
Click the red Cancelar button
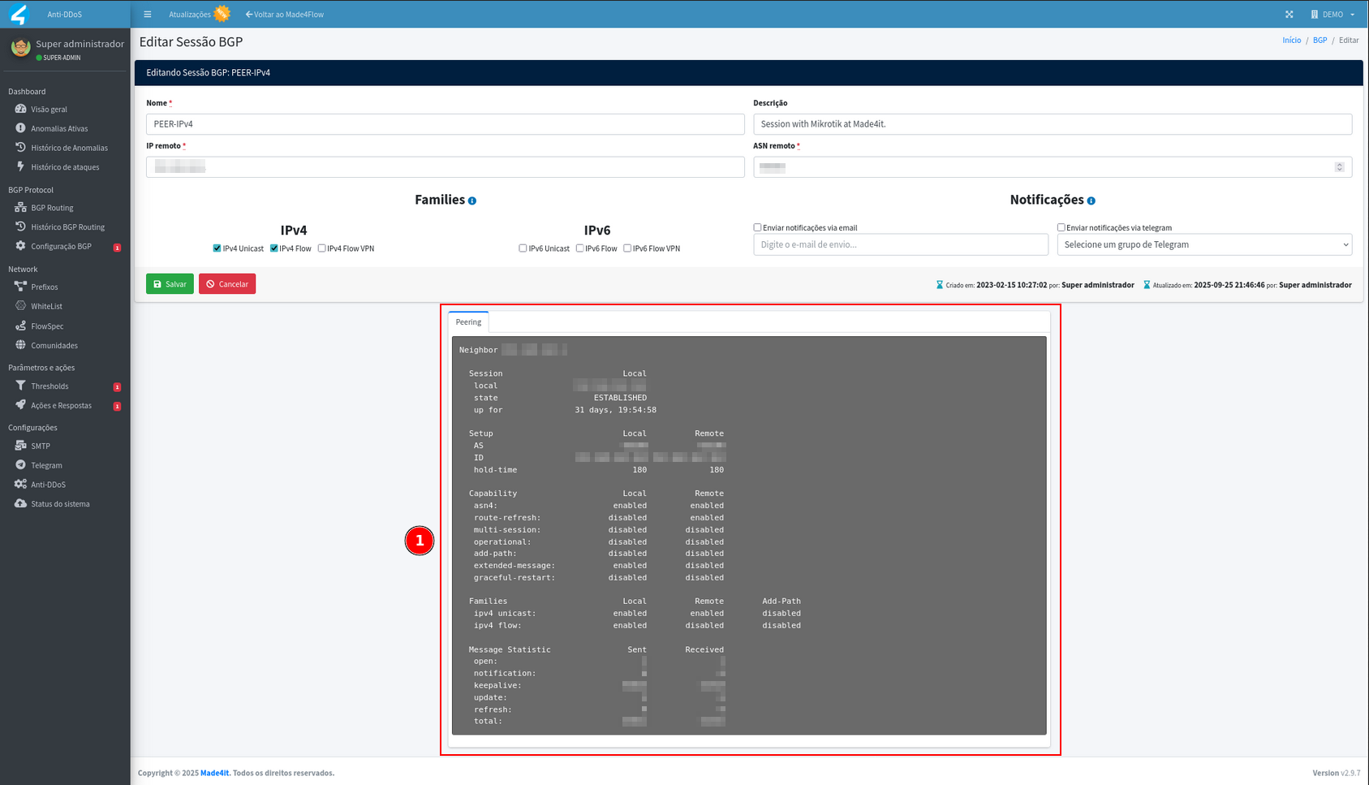click(x=227, y=284)
